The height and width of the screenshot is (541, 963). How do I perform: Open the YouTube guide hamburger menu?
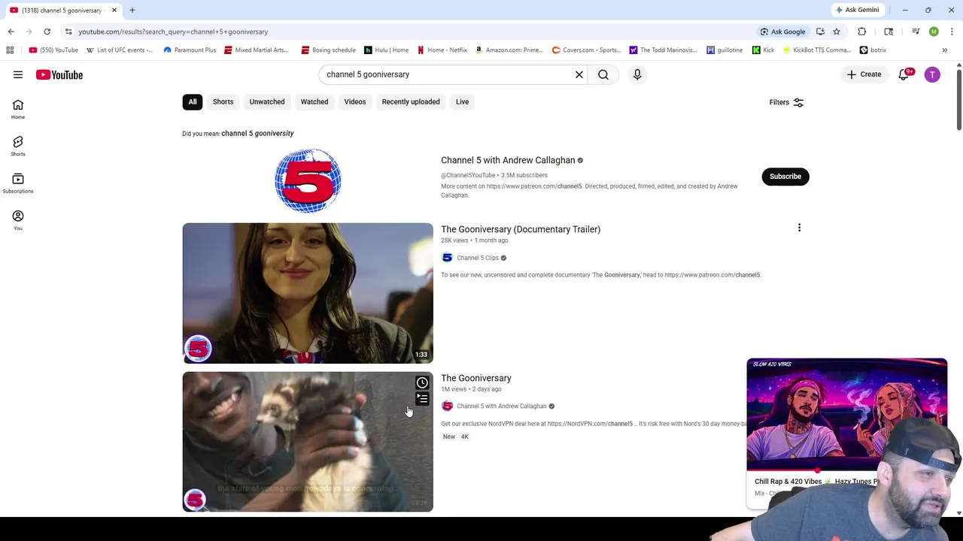(x=18, y=74)
